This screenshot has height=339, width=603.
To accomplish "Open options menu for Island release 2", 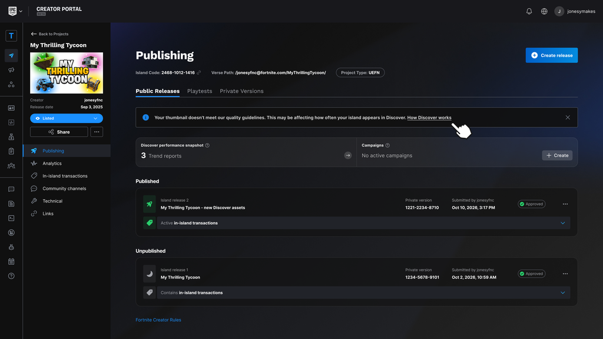I will [x=565, y=204].
